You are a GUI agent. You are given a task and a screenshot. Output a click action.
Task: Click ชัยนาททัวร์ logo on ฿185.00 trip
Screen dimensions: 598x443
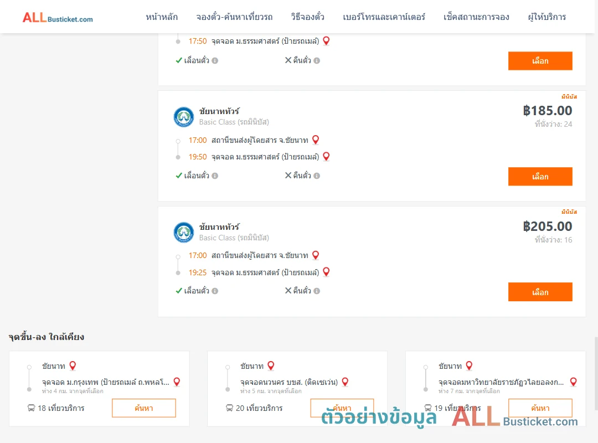pos(183,117)
